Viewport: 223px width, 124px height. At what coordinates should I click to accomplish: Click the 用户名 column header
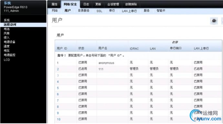(103, 48)
